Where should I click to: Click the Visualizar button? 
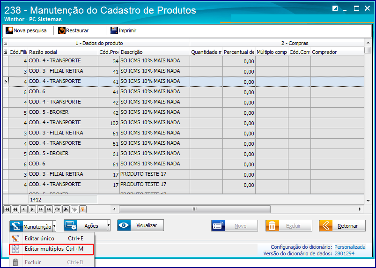click(x=140, y=225)
